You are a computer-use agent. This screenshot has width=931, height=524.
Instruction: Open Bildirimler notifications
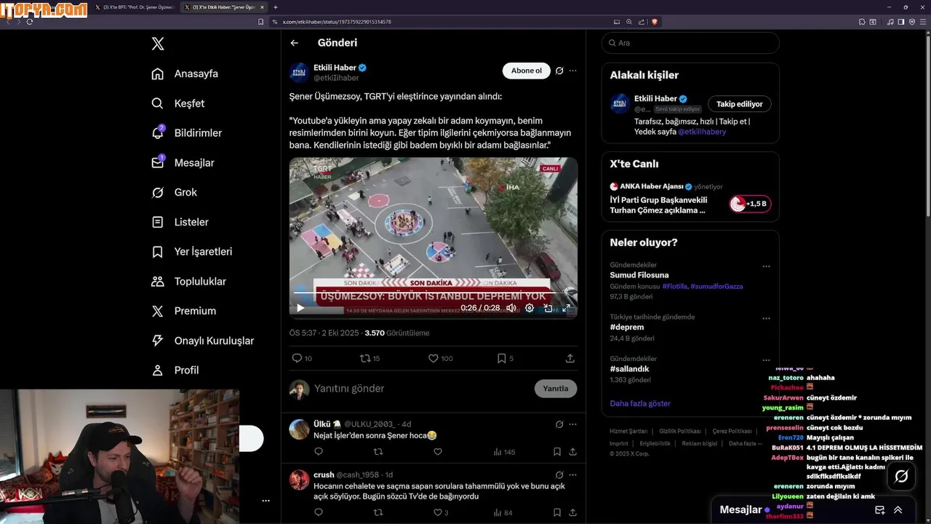[x=186, y=133]
